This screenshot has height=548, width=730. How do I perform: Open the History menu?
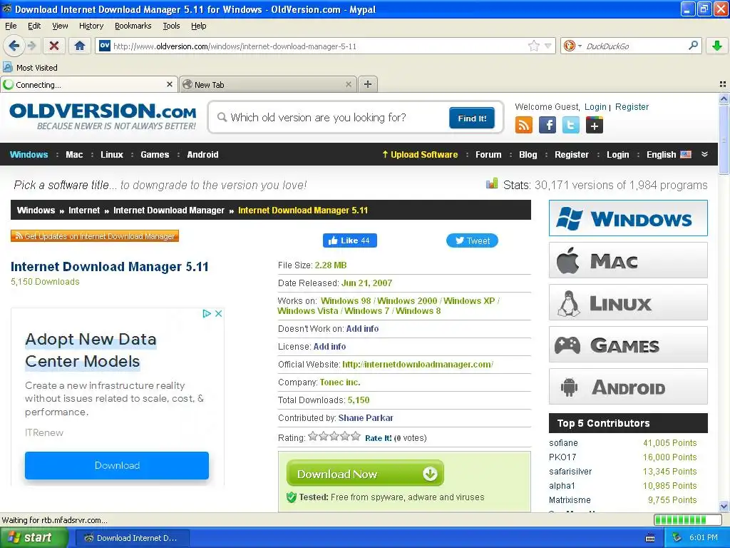click(91, 26)
